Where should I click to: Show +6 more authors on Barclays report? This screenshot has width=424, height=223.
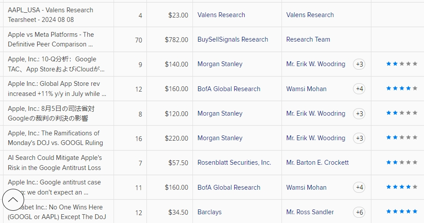coord(360,212)
